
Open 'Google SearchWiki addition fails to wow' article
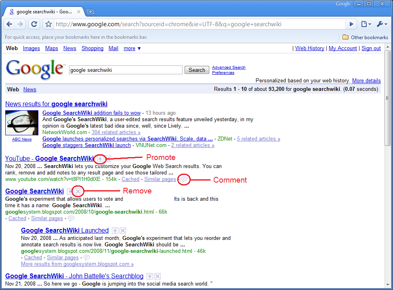click(91, 113)
